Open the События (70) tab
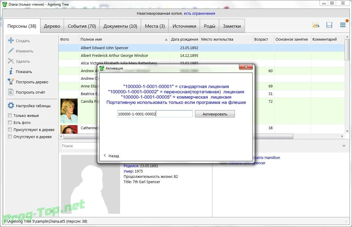This screenshot has height=227, width=352. (x=82, y=26)
